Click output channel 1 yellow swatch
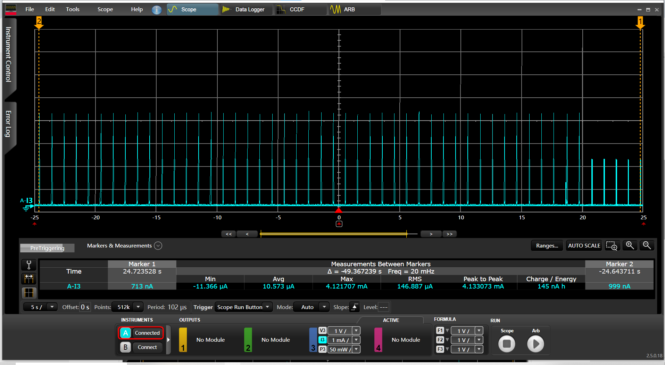The height and width of the screenshot is (365, 665). pyautogui.click(x=183, y=340)
